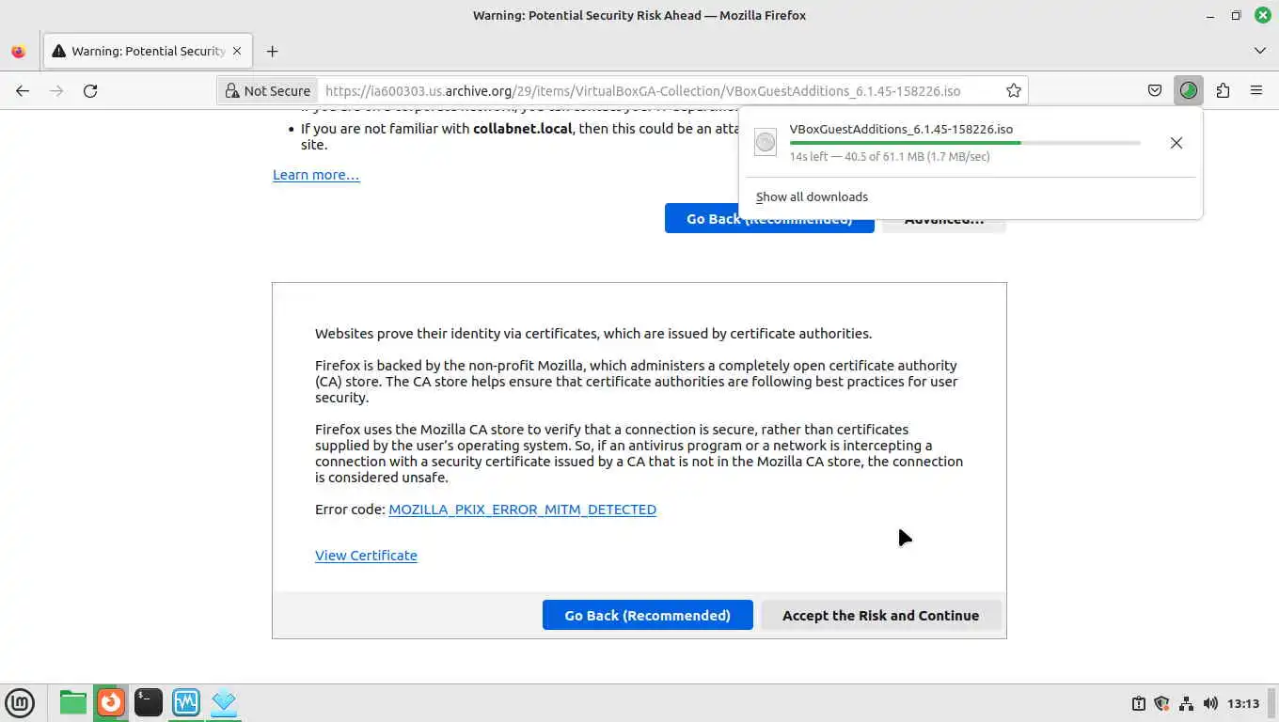The height and width of the screenshot is (722, 1279).
Task: Switch to Firefox in the taskbar
Action: click(111, 702)
